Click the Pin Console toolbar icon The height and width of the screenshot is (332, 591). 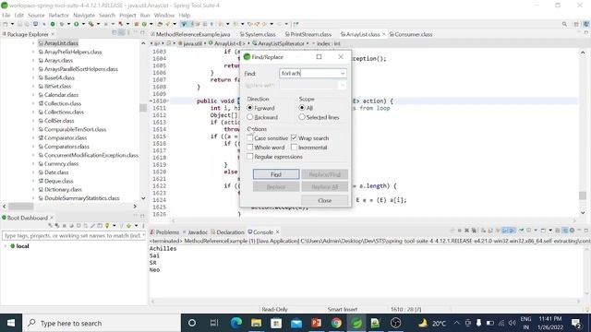(x=522, y=231)
